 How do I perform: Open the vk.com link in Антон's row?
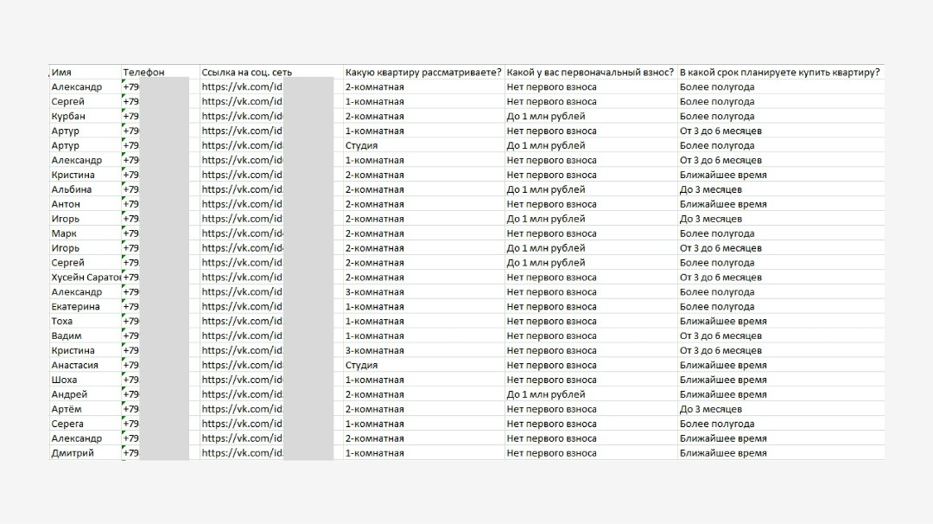coord(243,204)
